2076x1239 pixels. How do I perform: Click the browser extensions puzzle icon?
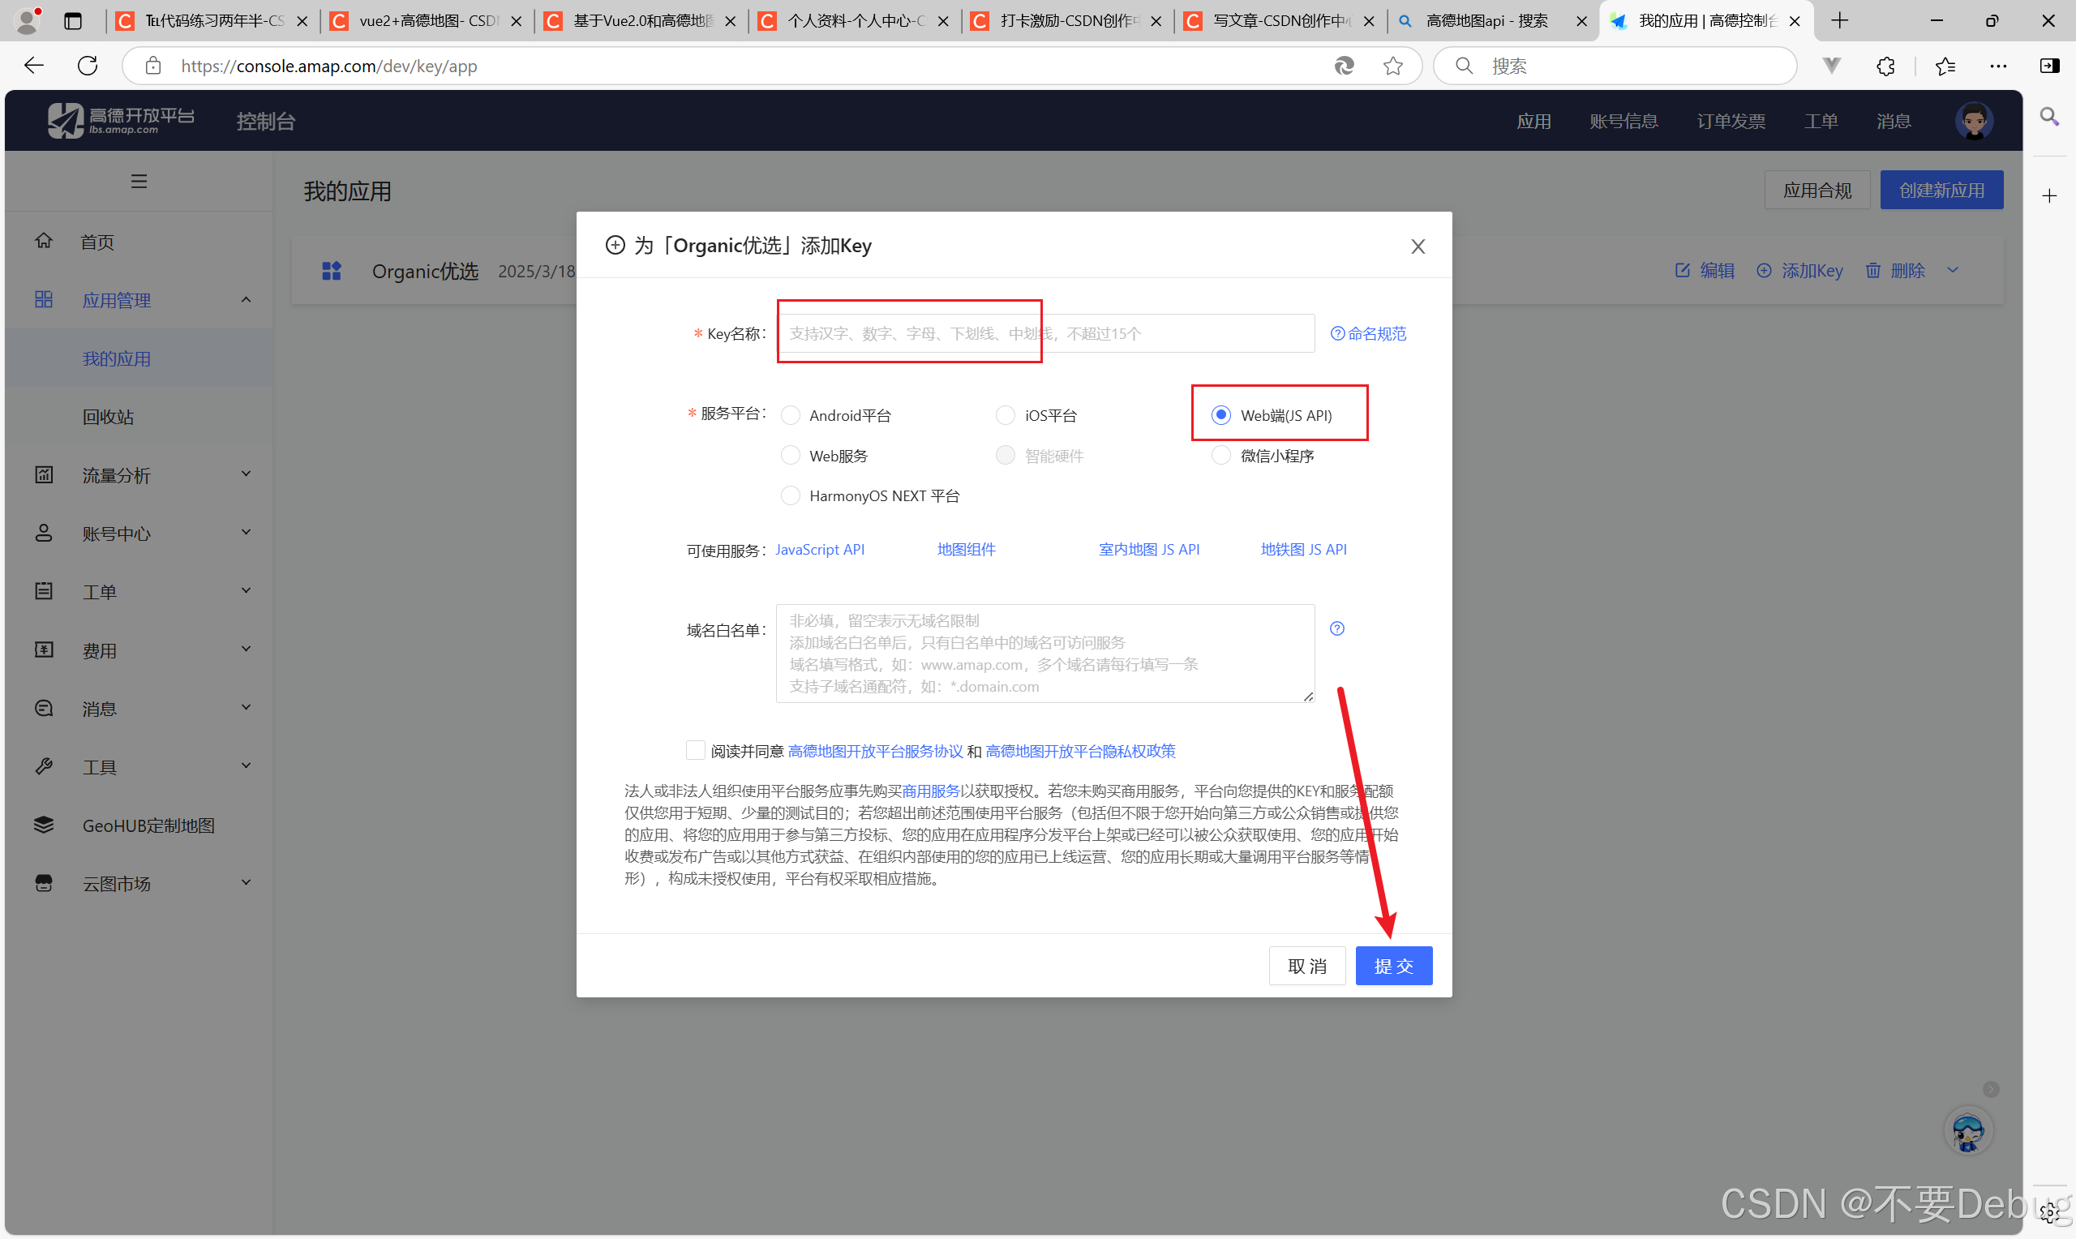coord(1885,66)
